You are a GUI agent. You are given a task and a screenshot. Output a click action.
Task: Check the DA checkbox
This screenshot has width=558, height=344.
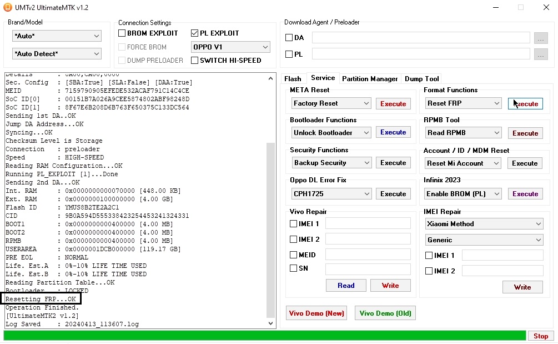[x=289, y=37]
